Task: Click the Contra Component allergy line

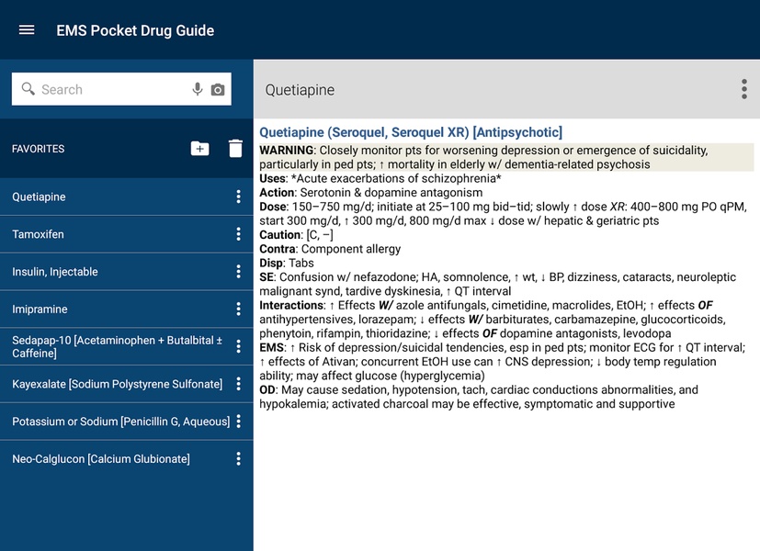Action: click(x=330, y=249)
